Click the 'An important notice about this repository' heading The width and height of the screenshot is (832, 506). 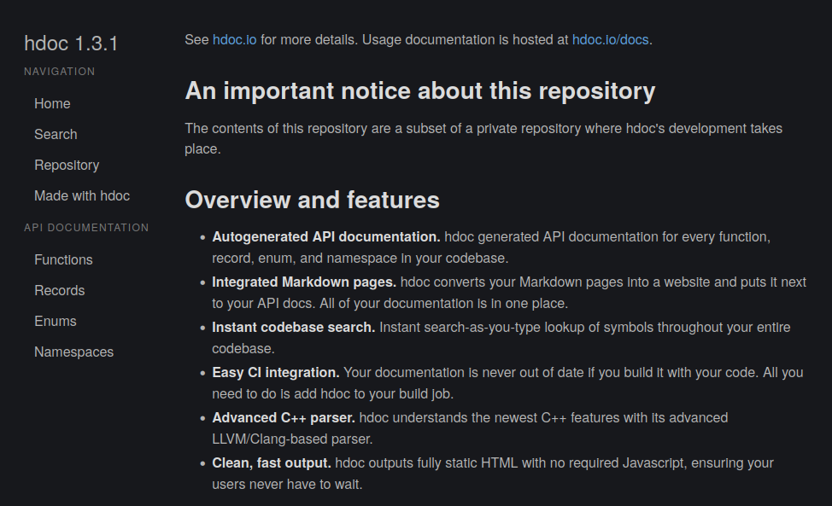coord(419,90)
